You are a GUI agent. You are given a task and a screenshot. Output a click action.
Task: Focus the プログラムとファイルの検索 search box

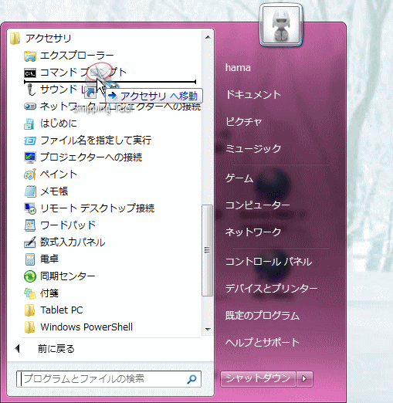(x=109, y=379)
